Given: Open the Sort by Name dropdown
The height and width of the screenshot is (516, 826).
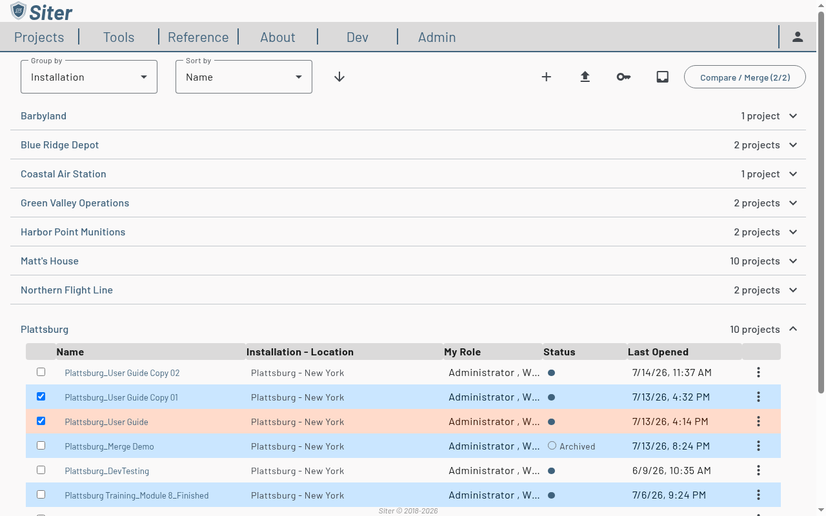Looking at the screenshot, I should (244, 77).
